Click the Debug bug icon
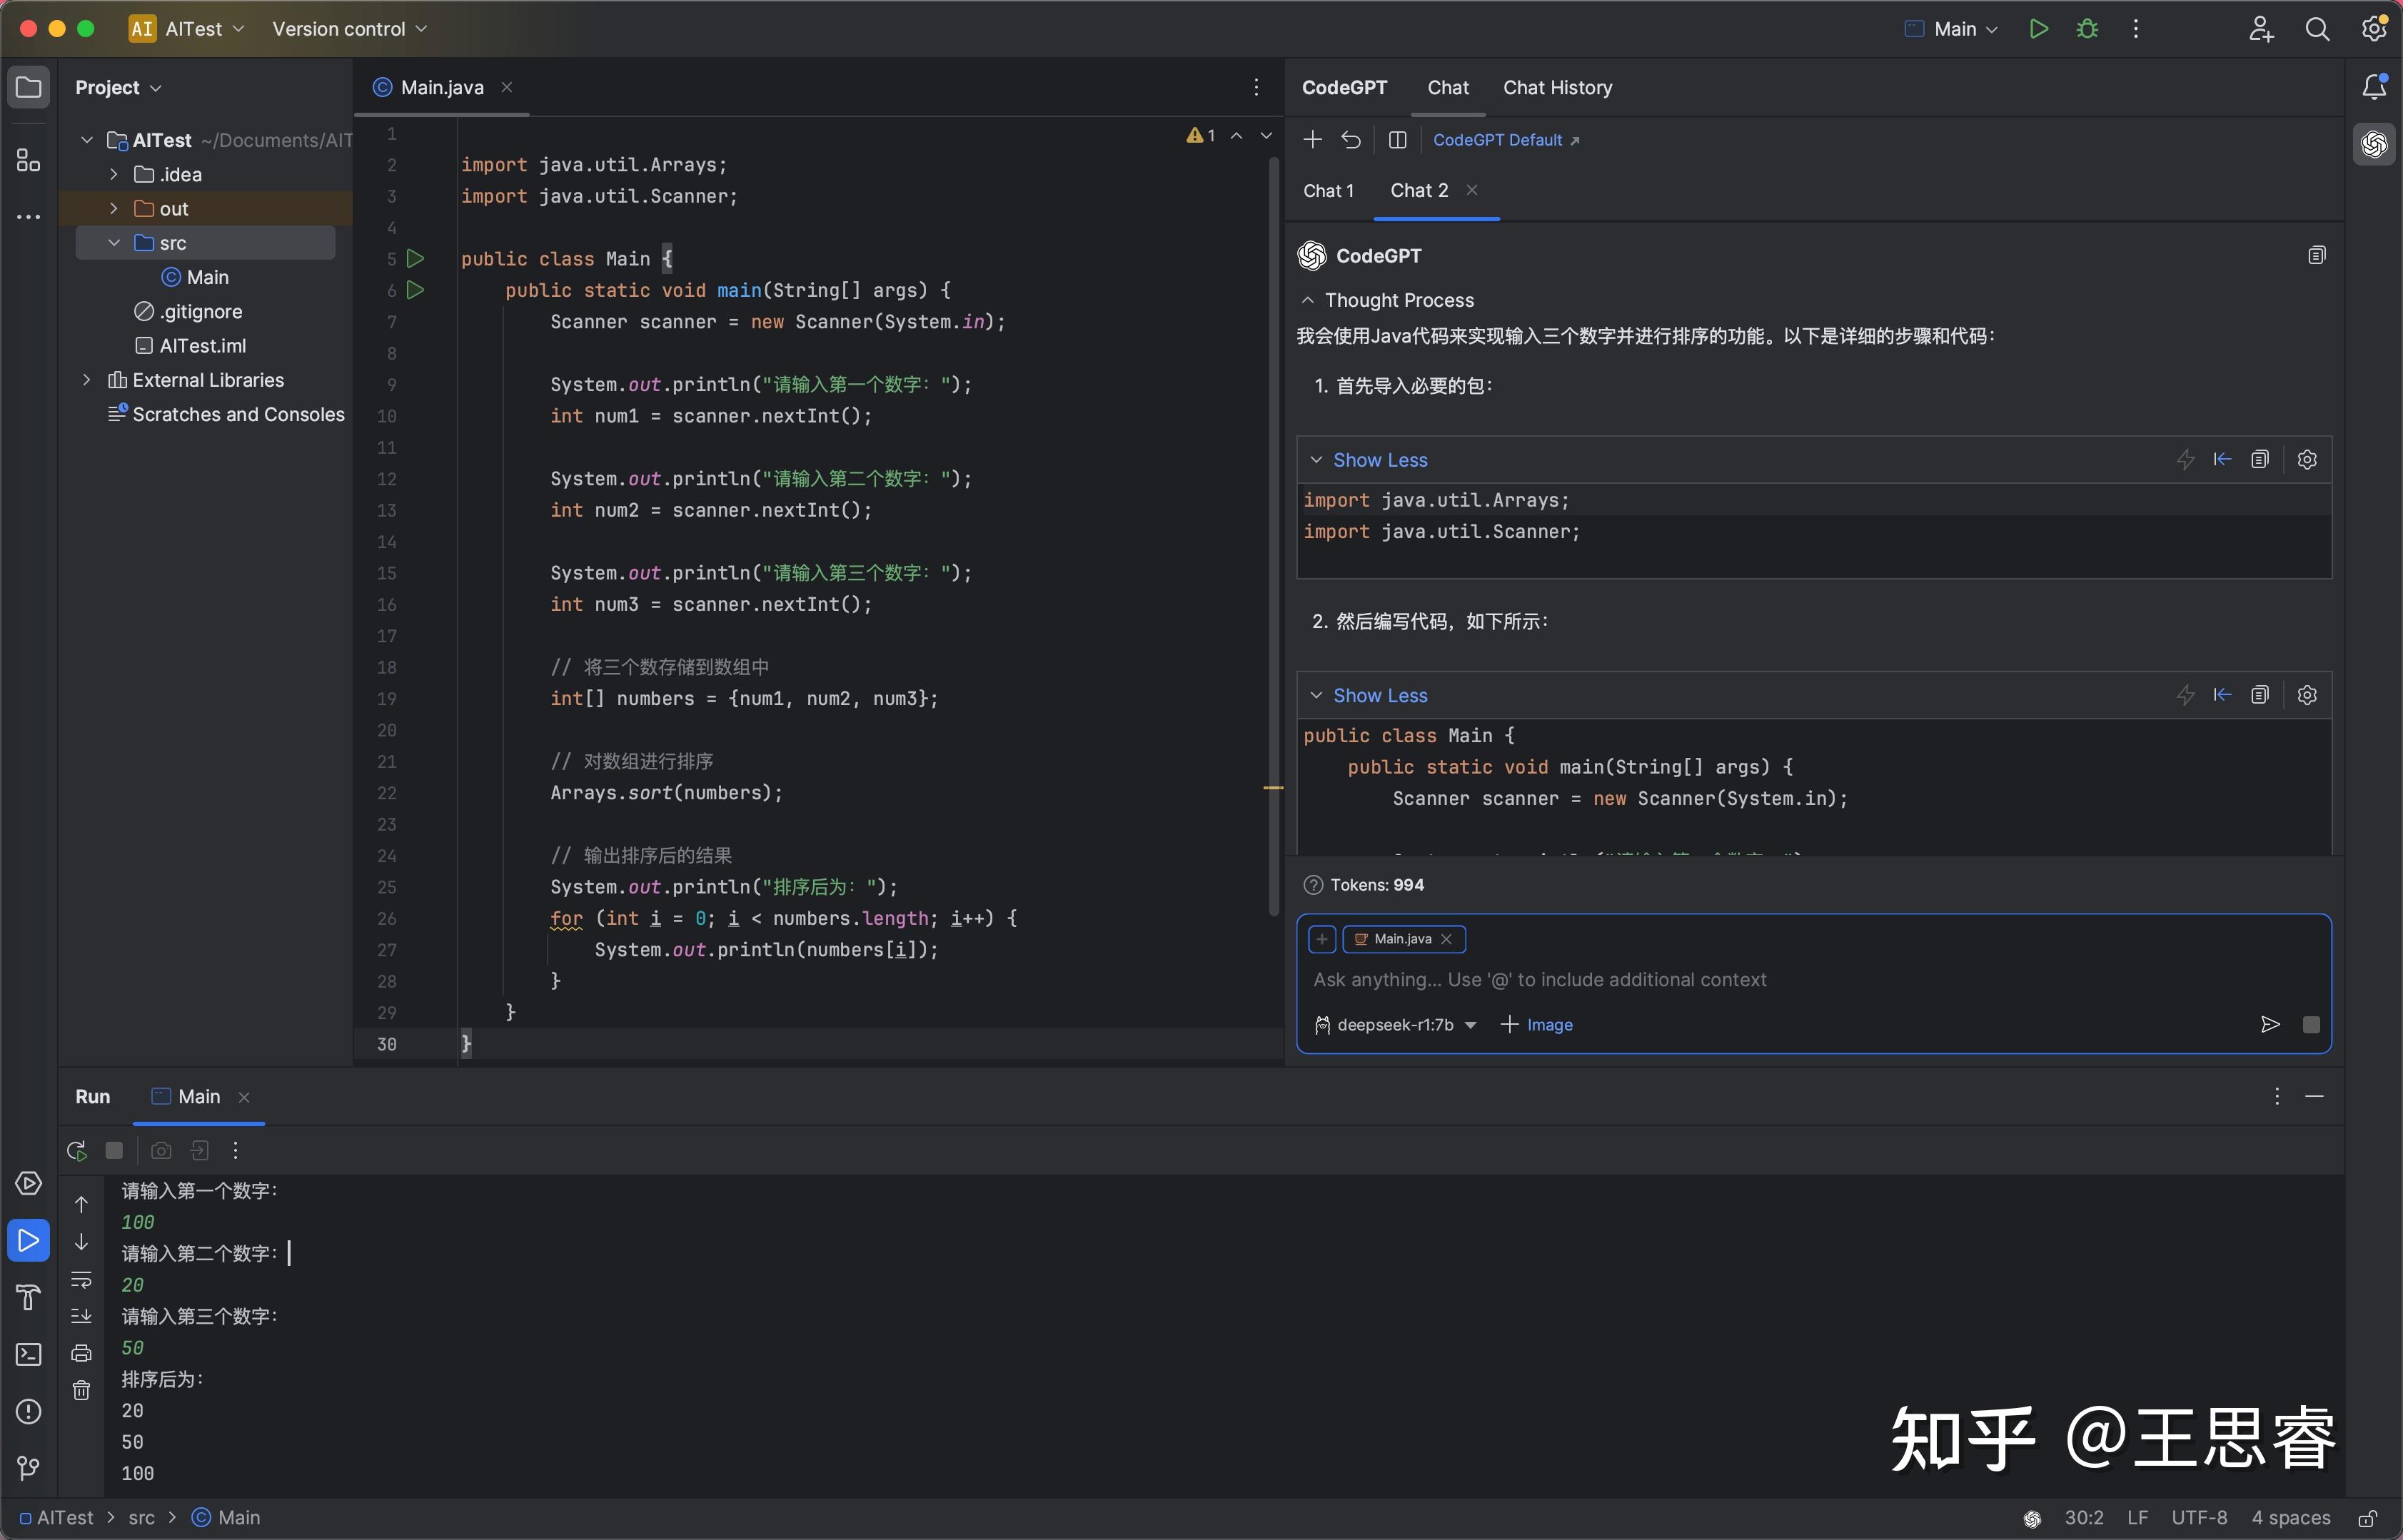The height and width of the screenshot is (1540, 2403). (2087, 29)
